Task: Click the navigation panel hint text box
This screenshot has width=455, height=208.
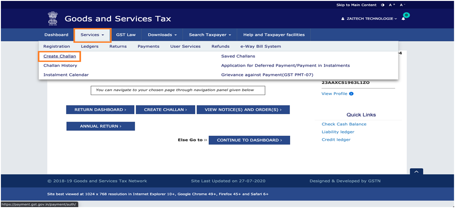Action: coord(178,90)
